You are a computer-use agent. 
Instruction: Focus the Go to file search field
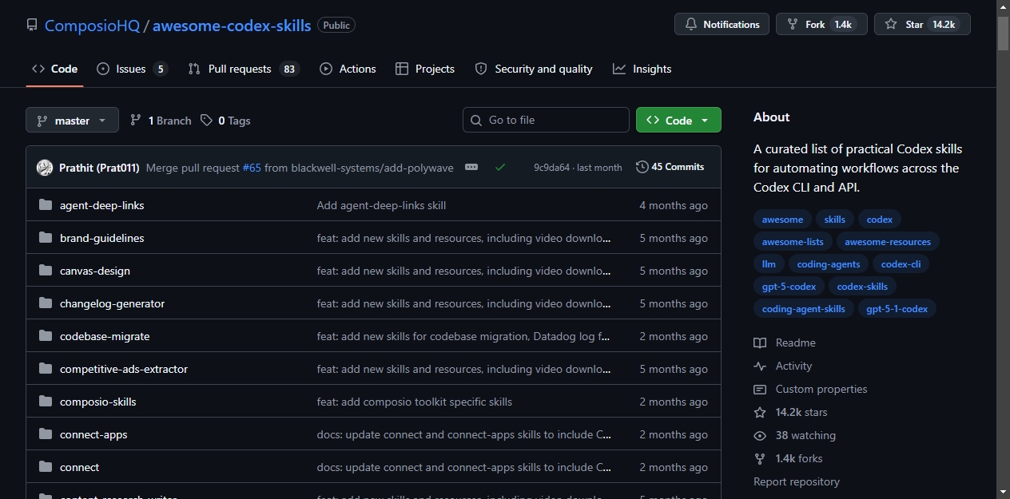(x=546, y=120)
